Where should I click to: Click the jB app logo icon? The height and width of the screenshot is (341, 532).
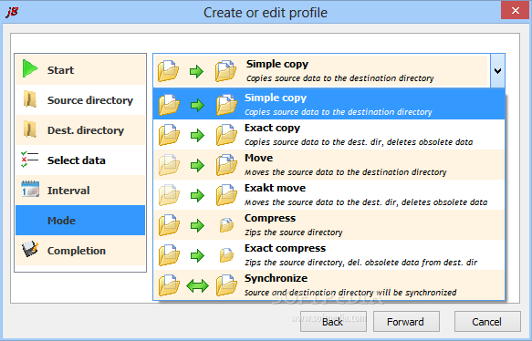tap(12, 12)
